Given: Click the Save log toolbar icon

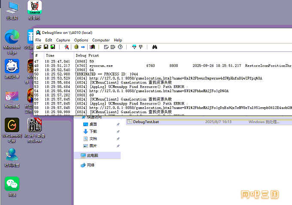Looking at the screenshot, I should click(46, 47).
